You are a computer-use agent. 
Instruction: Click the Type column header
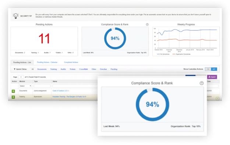(36, 81)
